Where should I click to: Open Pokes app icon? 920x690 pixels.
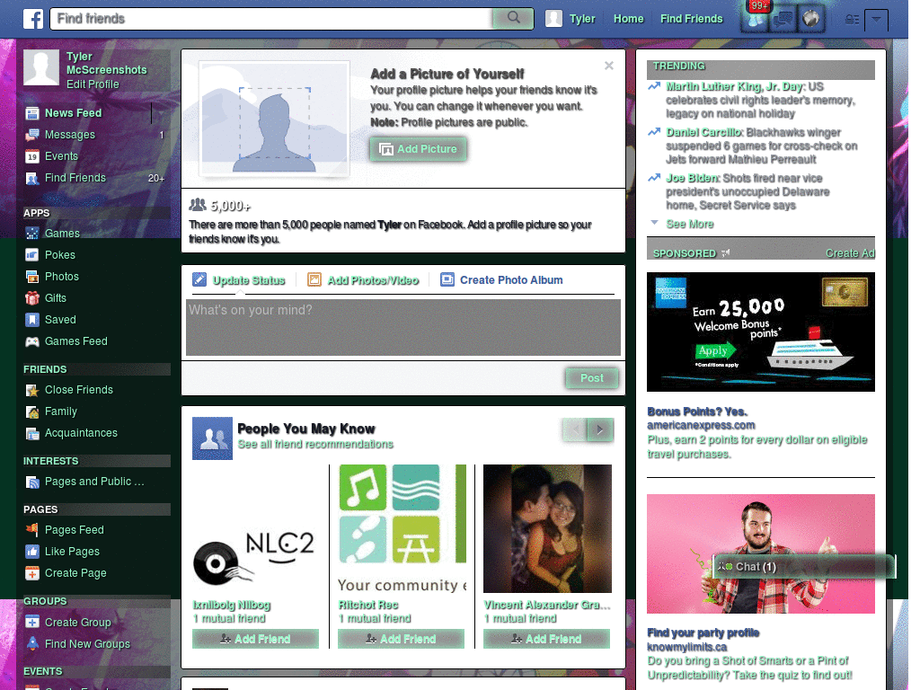[x=32, y=255]
